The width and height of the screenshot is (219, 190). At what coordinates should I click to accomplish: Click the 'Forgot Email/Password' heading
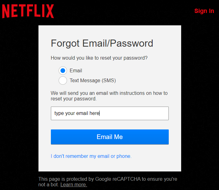(102, 43)
